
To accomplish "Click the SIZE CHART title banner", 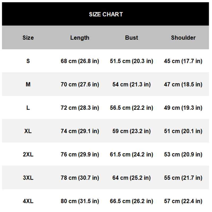I will tap(105, 14).
